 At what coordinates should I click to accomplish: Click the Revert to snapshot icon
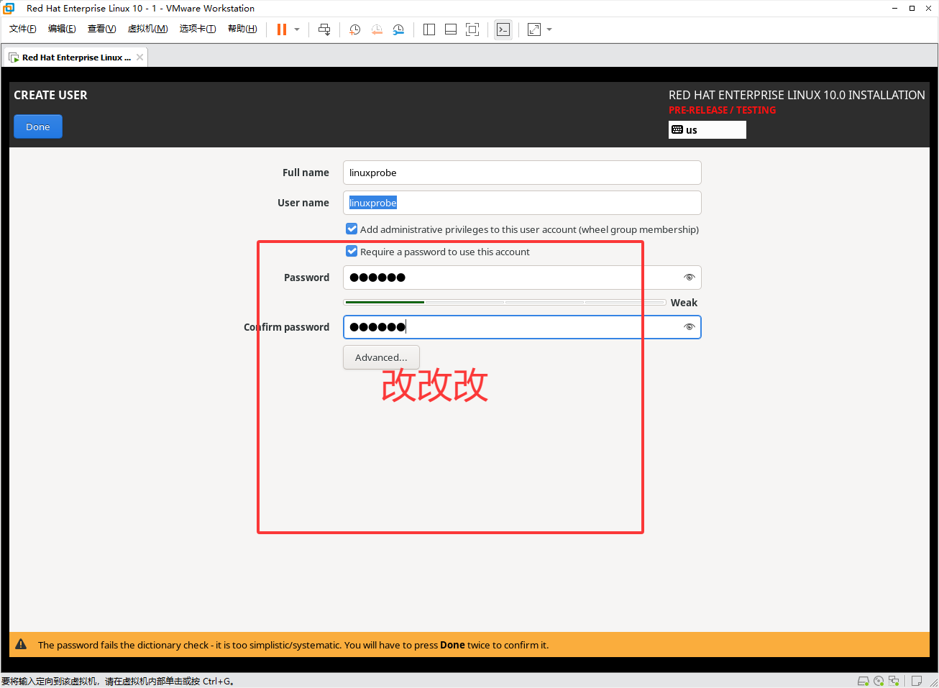(377, 29)
